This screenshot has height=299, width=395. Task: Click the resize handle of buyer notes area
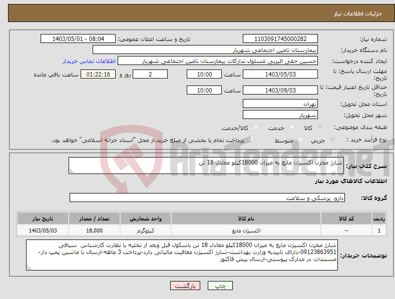(x=29, y=268)
